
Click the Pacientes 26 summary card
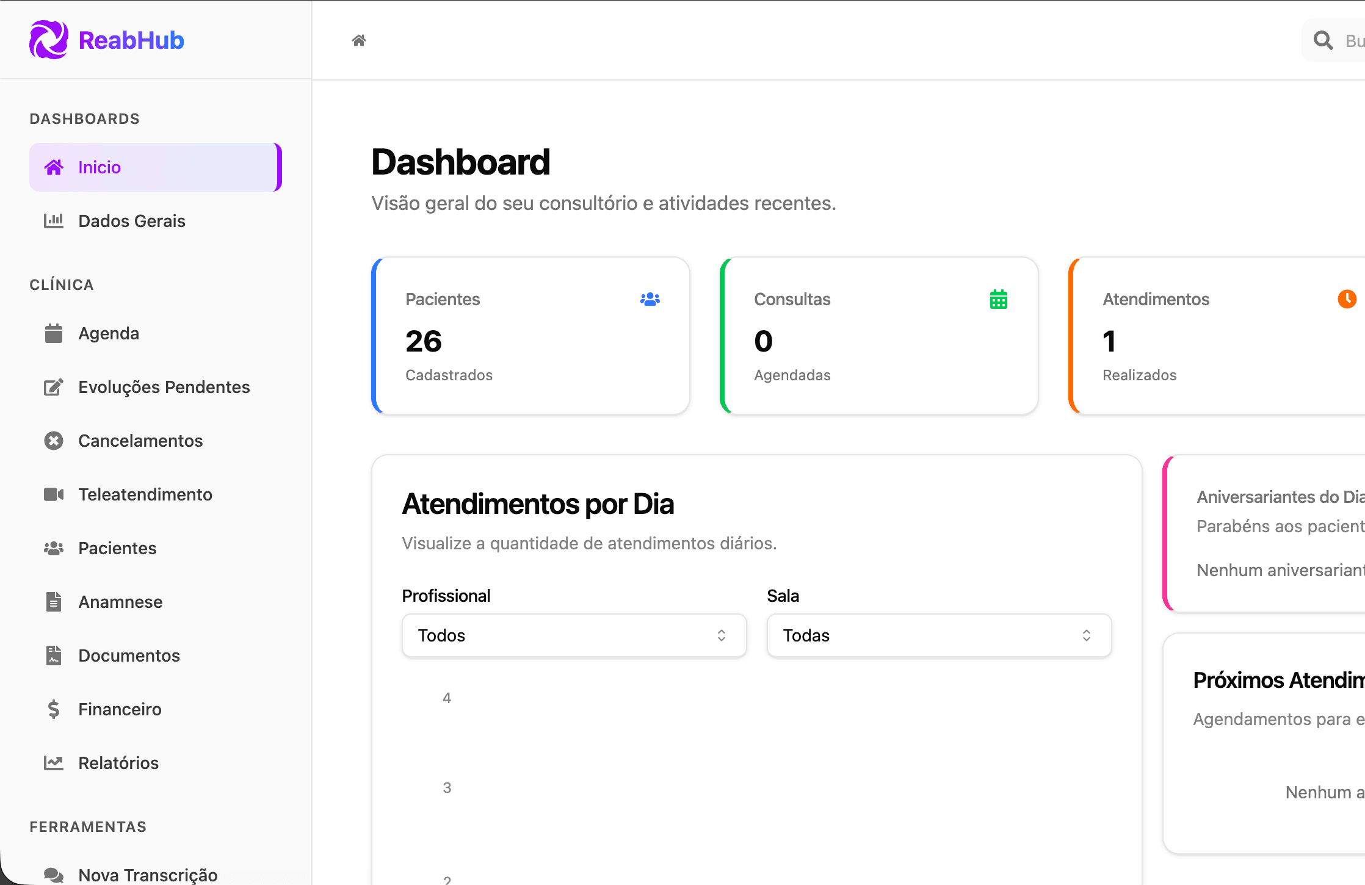530,336
